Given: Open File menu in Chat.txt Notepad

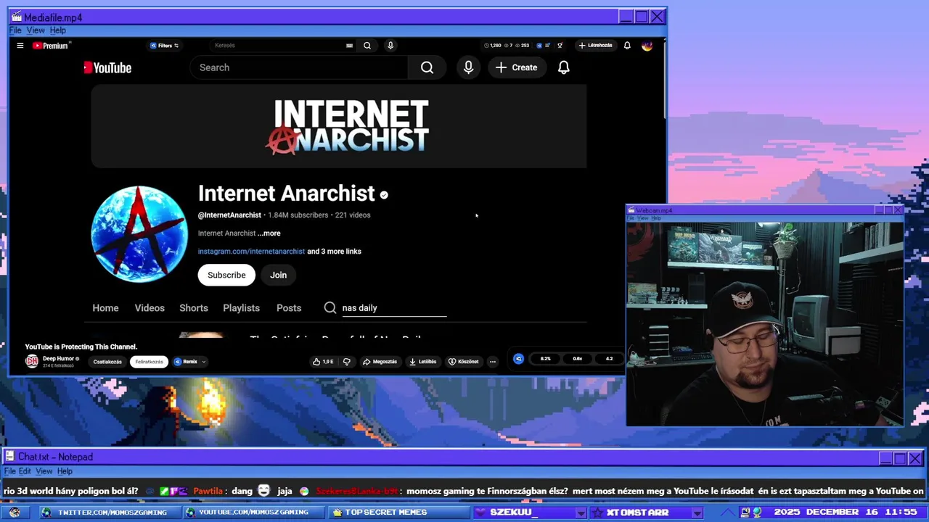Looking at the screenshot, I should (9, 471).
